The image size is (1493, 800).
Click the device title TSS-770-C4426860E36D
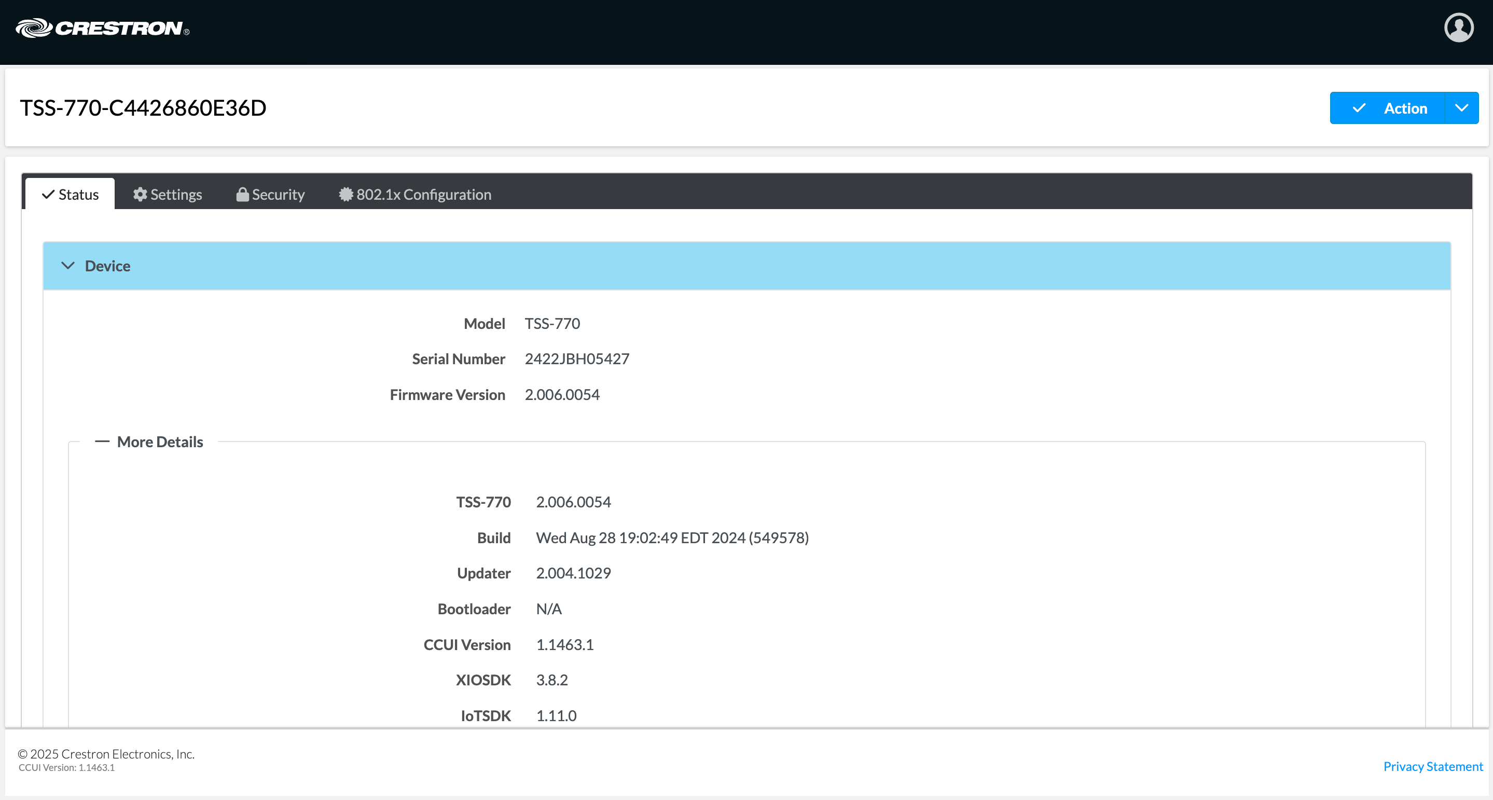pos(143,108)
